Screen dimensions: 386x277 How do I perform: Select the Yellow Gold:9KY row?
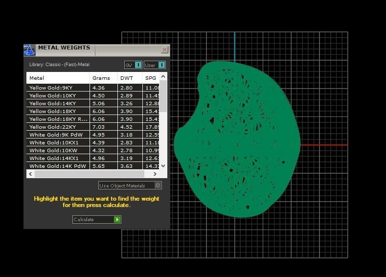[93, 88]
